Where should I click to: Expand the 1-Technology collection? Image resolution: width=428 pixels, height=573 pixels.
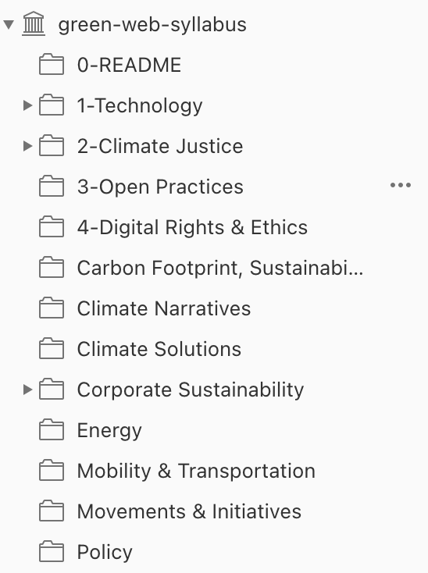27,105
